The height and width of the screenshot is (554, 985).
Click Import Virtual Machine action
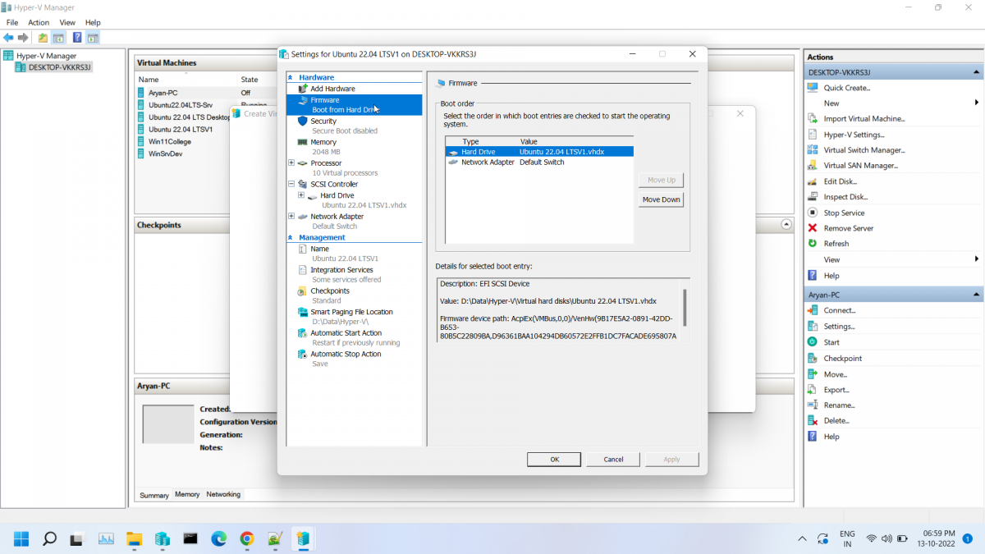(x=864, y=119)
